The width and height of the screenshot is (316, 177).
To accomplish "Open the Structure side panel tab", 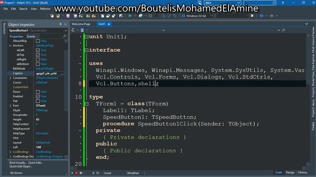I will pyautogui.click(x=4, y=29).
